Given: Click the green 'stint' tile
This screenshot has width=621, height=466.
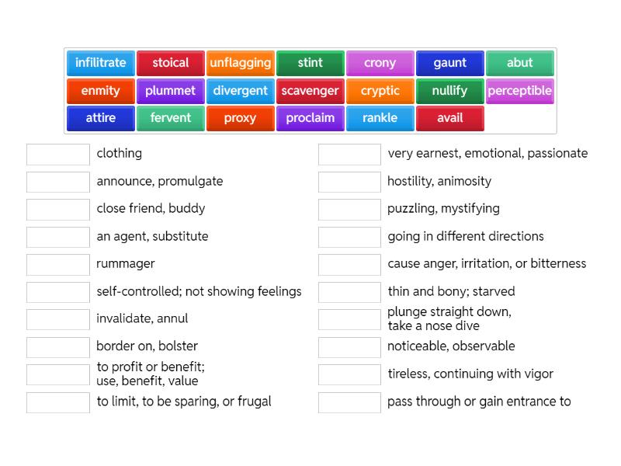Looking at the screenshot, I should click(x=310, y=63).
